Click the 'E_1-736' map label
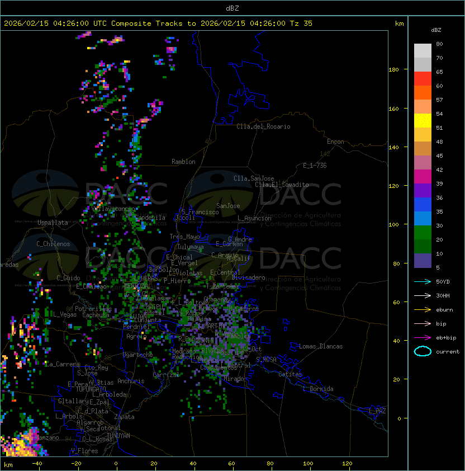The width and height of the screenshot is (465, 471). click(315, 166)
